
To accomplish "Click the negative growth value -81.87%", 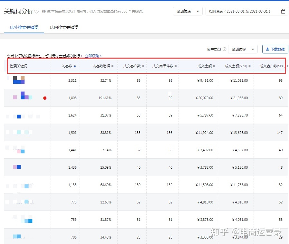I will [x=105, y=220].
